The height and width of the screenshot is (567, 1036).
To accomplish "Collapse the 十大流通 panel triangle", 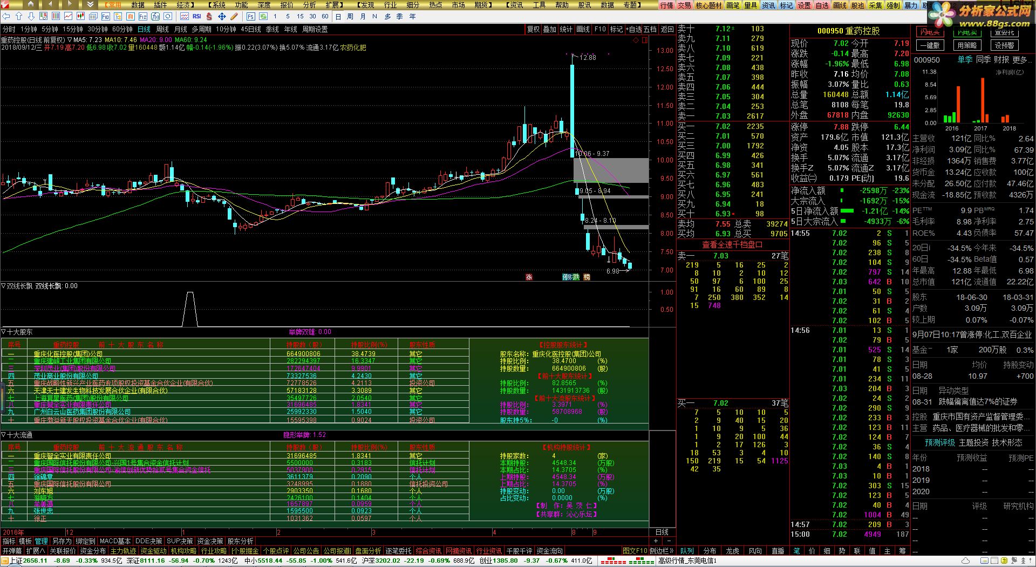I will [3, 435].
